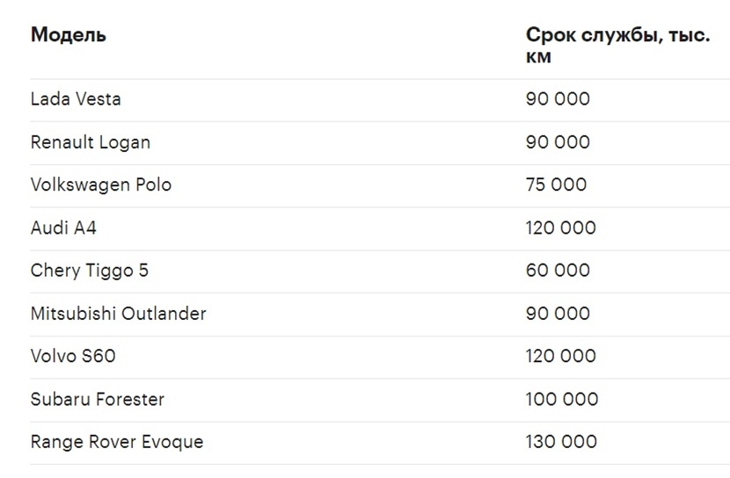Select the Range Rover Evoque entry

pyautogui.click(x=117, y=442)
